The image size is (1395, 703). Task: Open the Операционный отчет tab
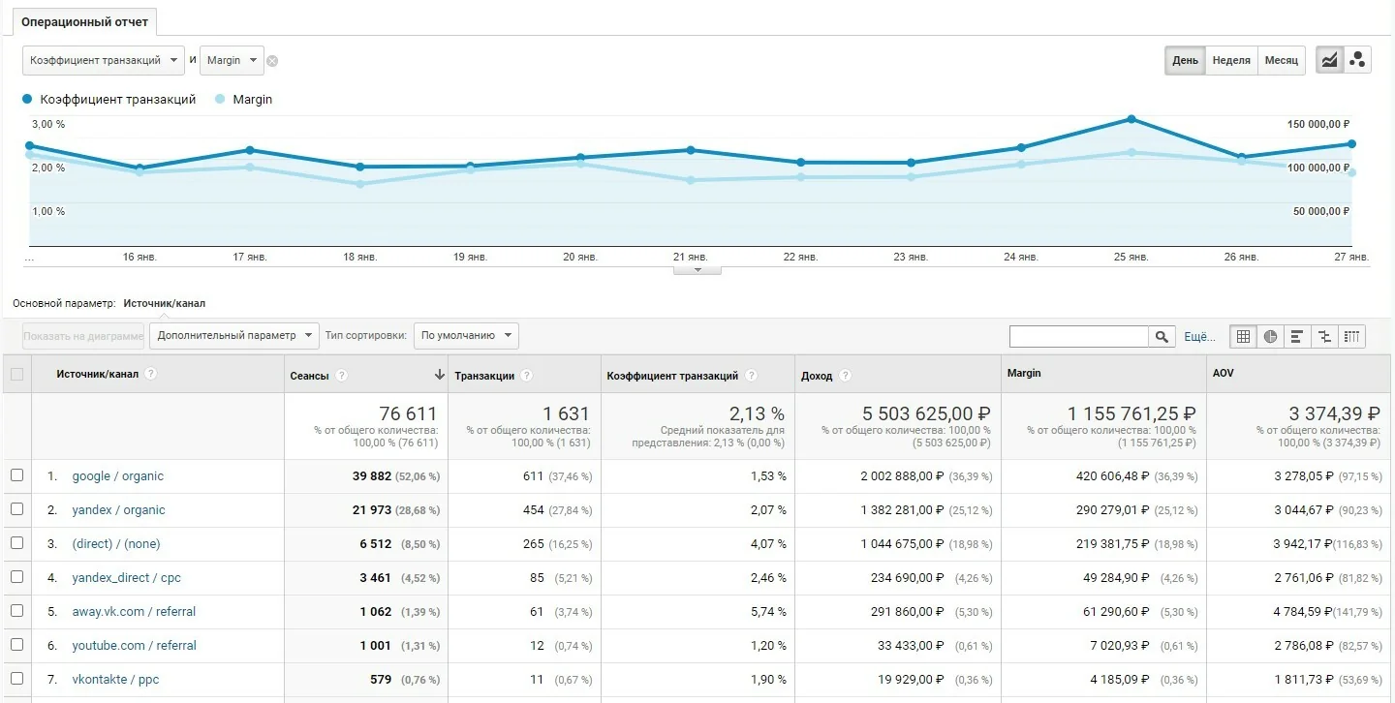[x=84, y=21]
